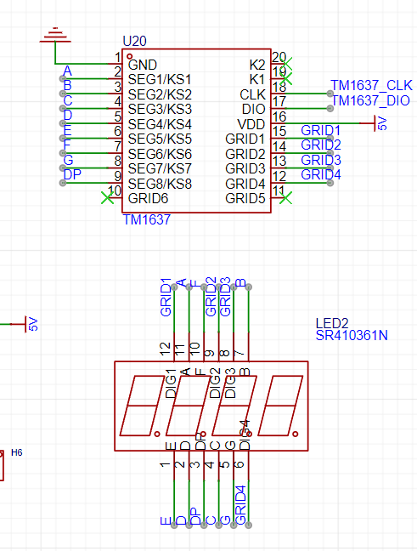
Task: Select the LED2 seven-segment display symbol
Action: 211,406
